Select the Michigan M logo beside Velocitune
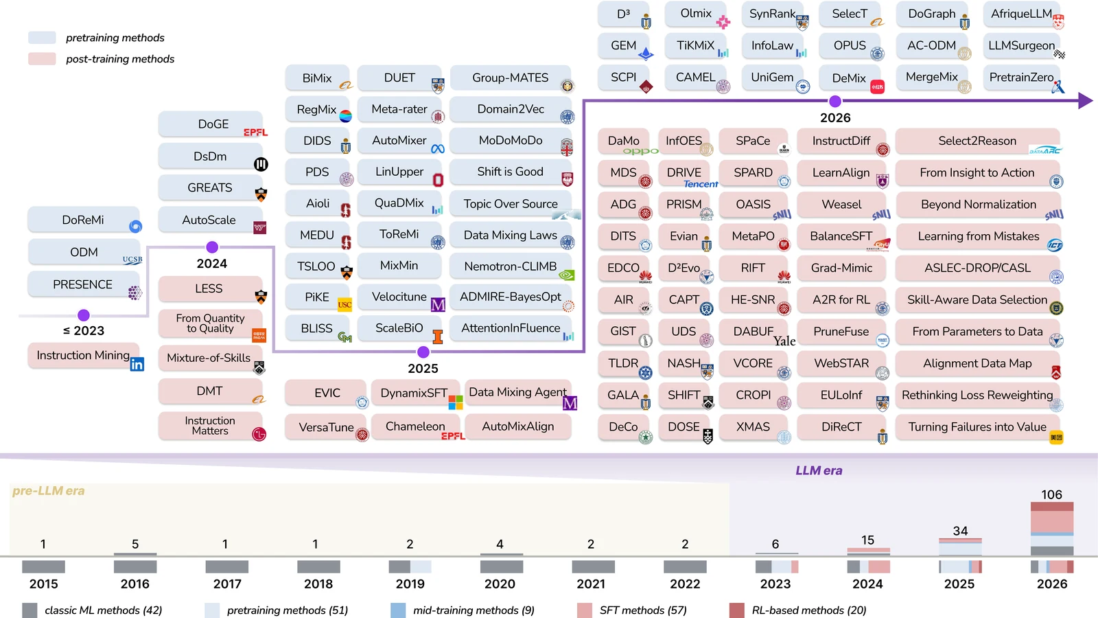The image size is (1098, 618). [x=438, y=304]
